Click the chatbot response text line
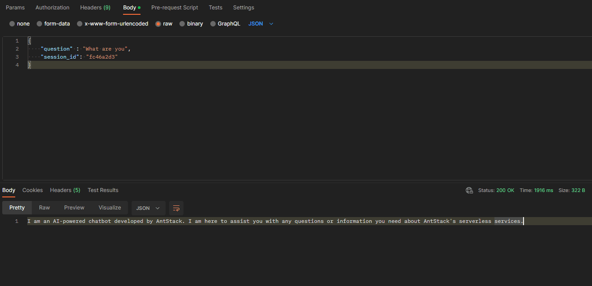This screenshot has width=592, height=286. pos(275,221)
